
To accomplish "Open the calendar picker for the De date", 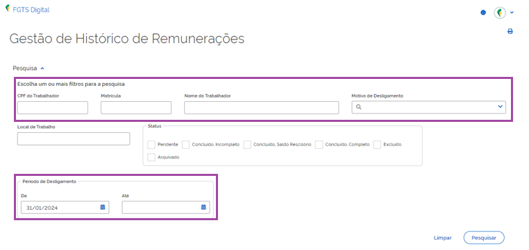I will click(103, 207).
